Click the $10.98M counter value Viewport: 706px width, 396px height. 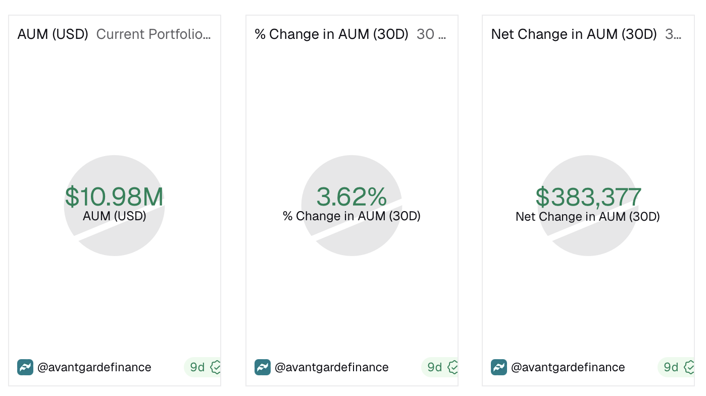pos(114,197)
